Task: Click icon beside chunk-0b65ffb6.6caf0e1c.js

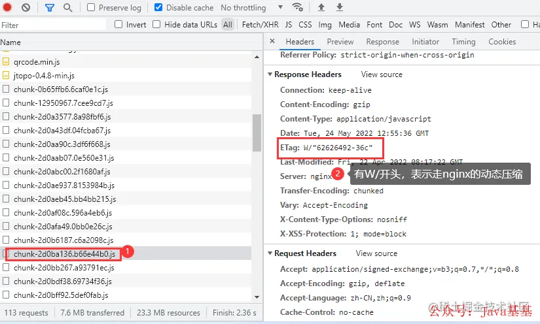Action: point(6,89)
